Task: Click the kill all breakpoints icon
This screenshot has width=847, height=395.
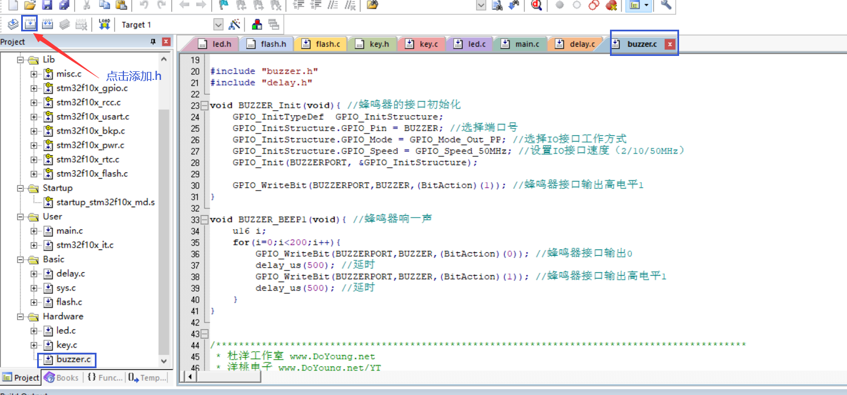Action: (611, 5)
